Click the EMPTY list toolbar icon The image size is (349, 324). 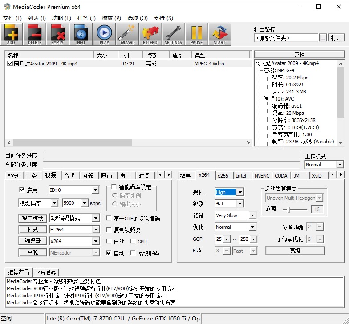[58, 34]
